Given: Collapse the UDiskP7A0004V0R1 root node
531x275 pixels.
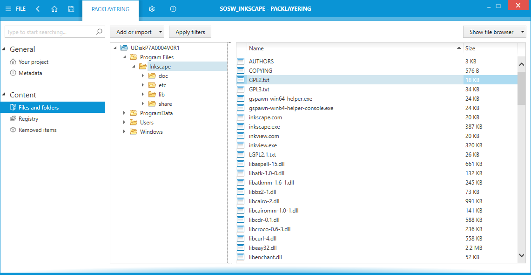Looking at the screenshot, I should pyautogui.click(x=115, y=48).
